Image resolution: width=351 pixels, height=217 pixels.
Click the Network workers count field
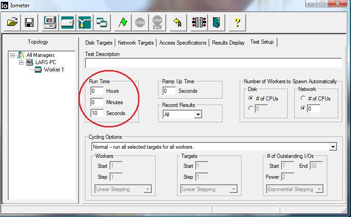313,109
